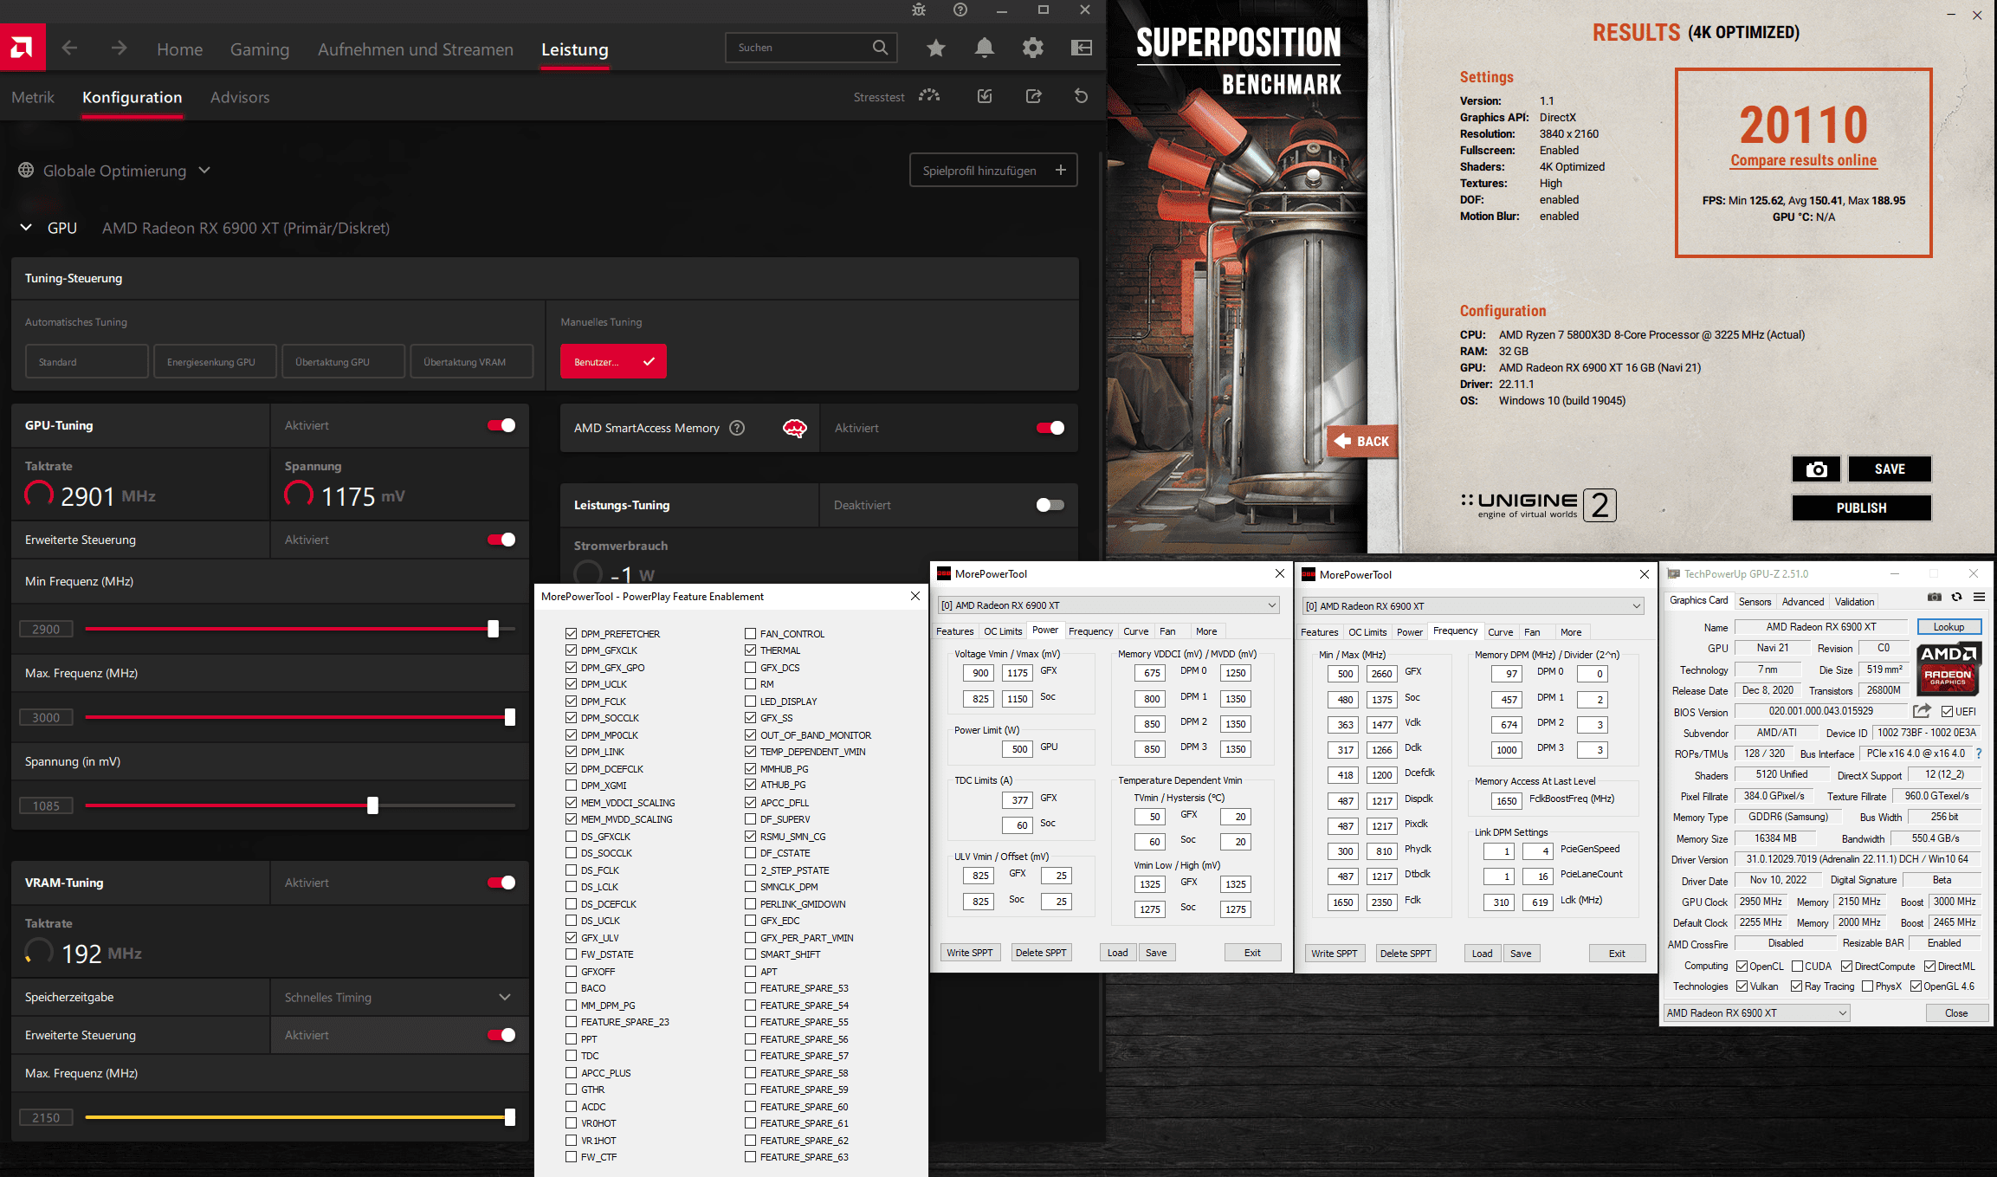Image resolution: width=1997 pixels, height=1177 pixels.
Task: Click Compare results online link
Action: pos(1803,160)
